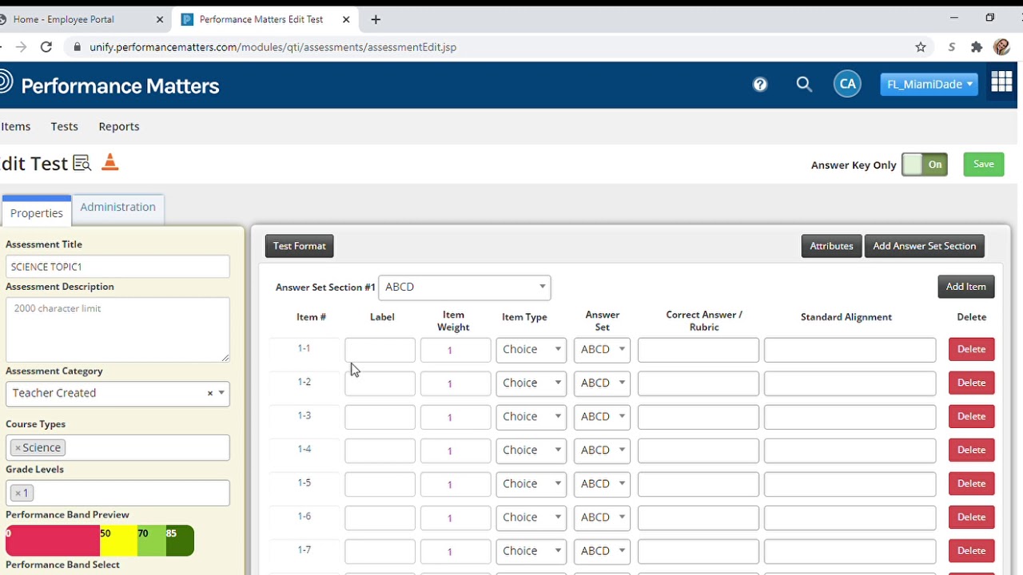Open Answer Set dropdown for item 1-4
Screen dimensions: 1023x575
click(602, 450)
